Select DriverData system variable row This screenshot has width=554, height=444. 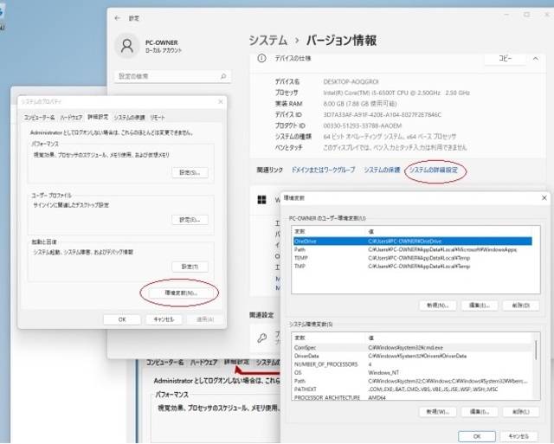point(412,356)
